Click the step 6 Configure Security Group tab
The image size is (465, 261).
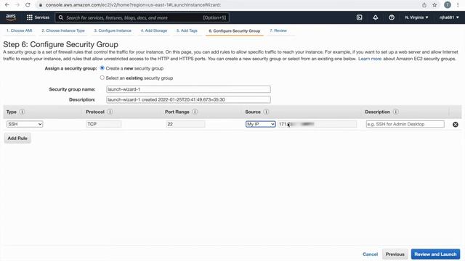[x=234, y=30]
